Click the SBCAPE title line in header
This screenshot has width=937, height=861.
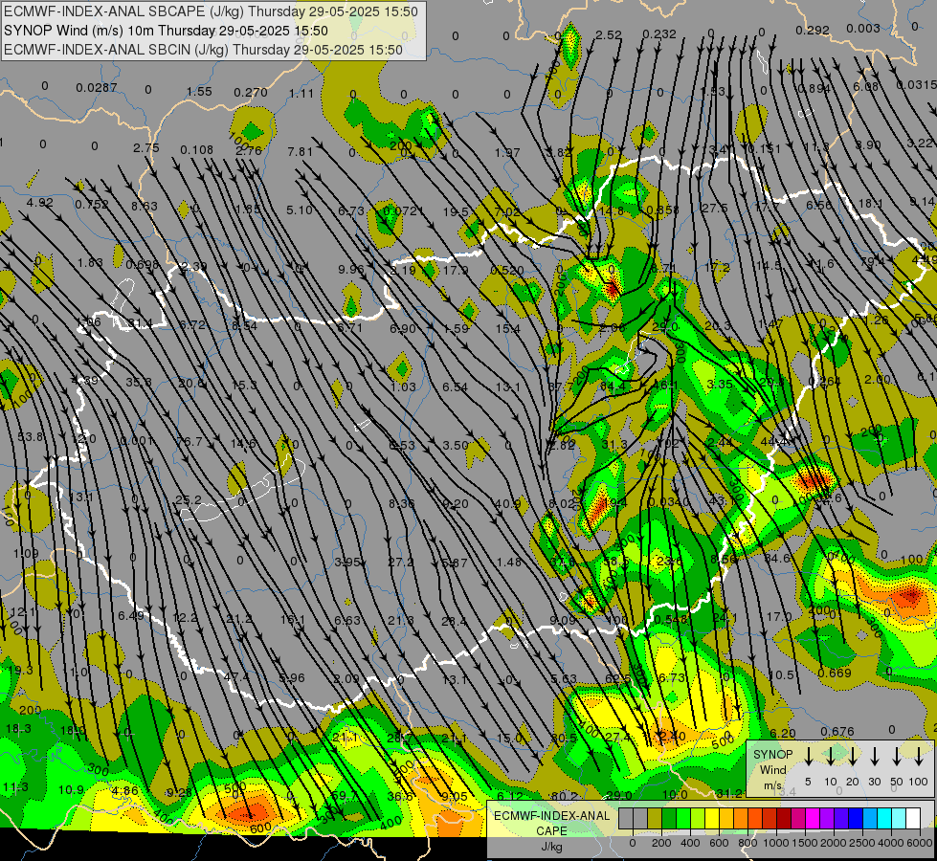click(x=211, y=11)
